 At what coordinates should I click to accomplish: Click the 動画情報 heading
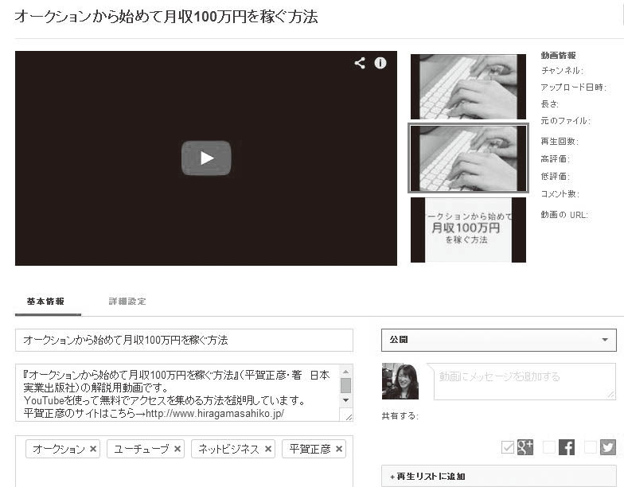558,56
